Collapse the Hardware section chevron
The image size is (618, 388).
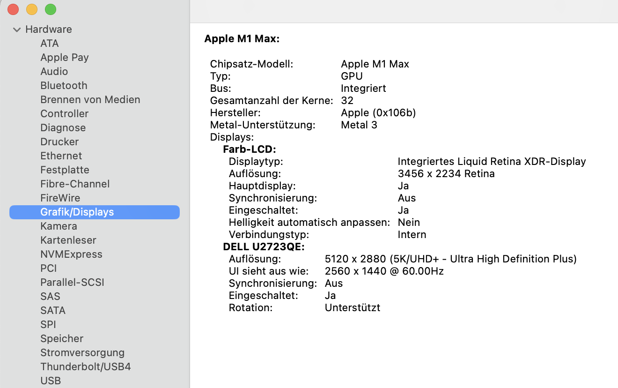tap(17, 30)
